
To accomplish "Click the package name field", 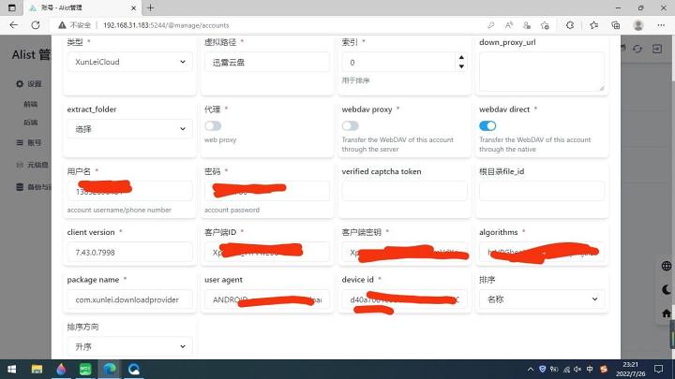I will click(129, 299).
